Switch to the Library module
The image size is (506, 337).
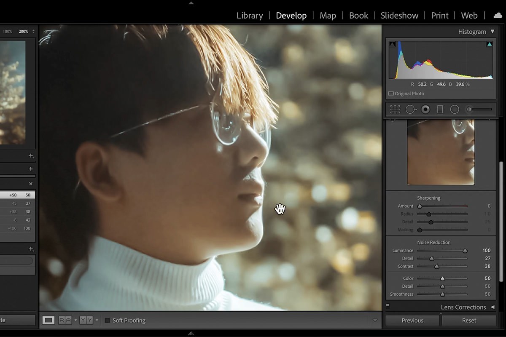coord(250,16)
